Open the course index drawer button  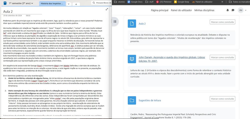pyautogui.click(x=115, y=22)
